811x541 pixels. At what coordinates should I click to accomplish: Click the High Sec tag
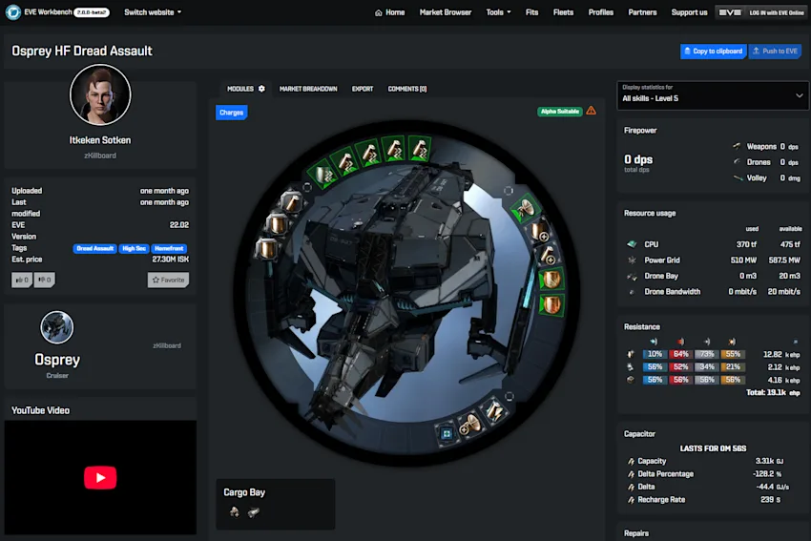[134, 248]
